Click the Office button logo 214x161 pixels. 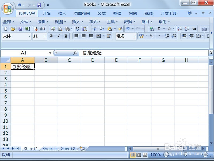tap(7, 9)
